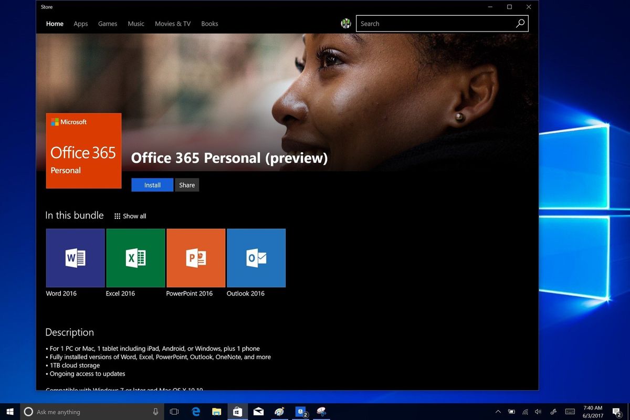
Task: Open the Microsoft Store icon in the taskbar
Action: coord(237,412)
